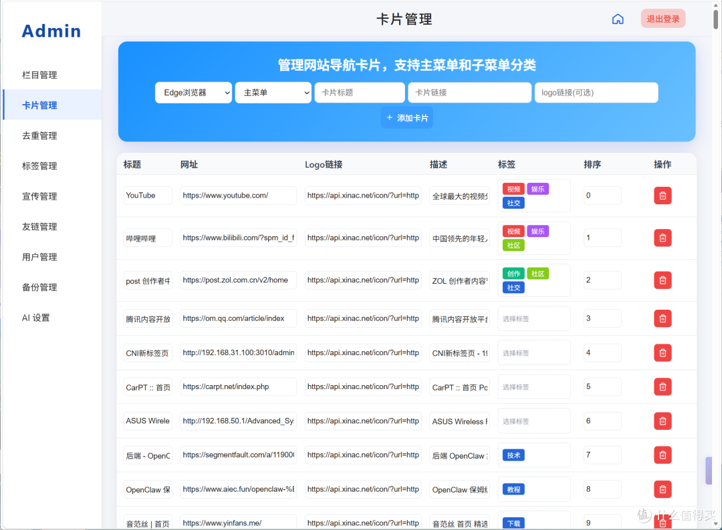Image resolution: width=722 pixels, height=530 pixels.
Task: Delete the OpenClaw 保姆 card row
Action: [x=663, y=489]
